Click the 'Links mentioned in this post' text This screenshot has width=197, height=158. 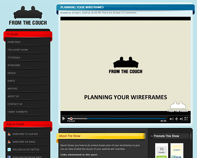[79, 155]
